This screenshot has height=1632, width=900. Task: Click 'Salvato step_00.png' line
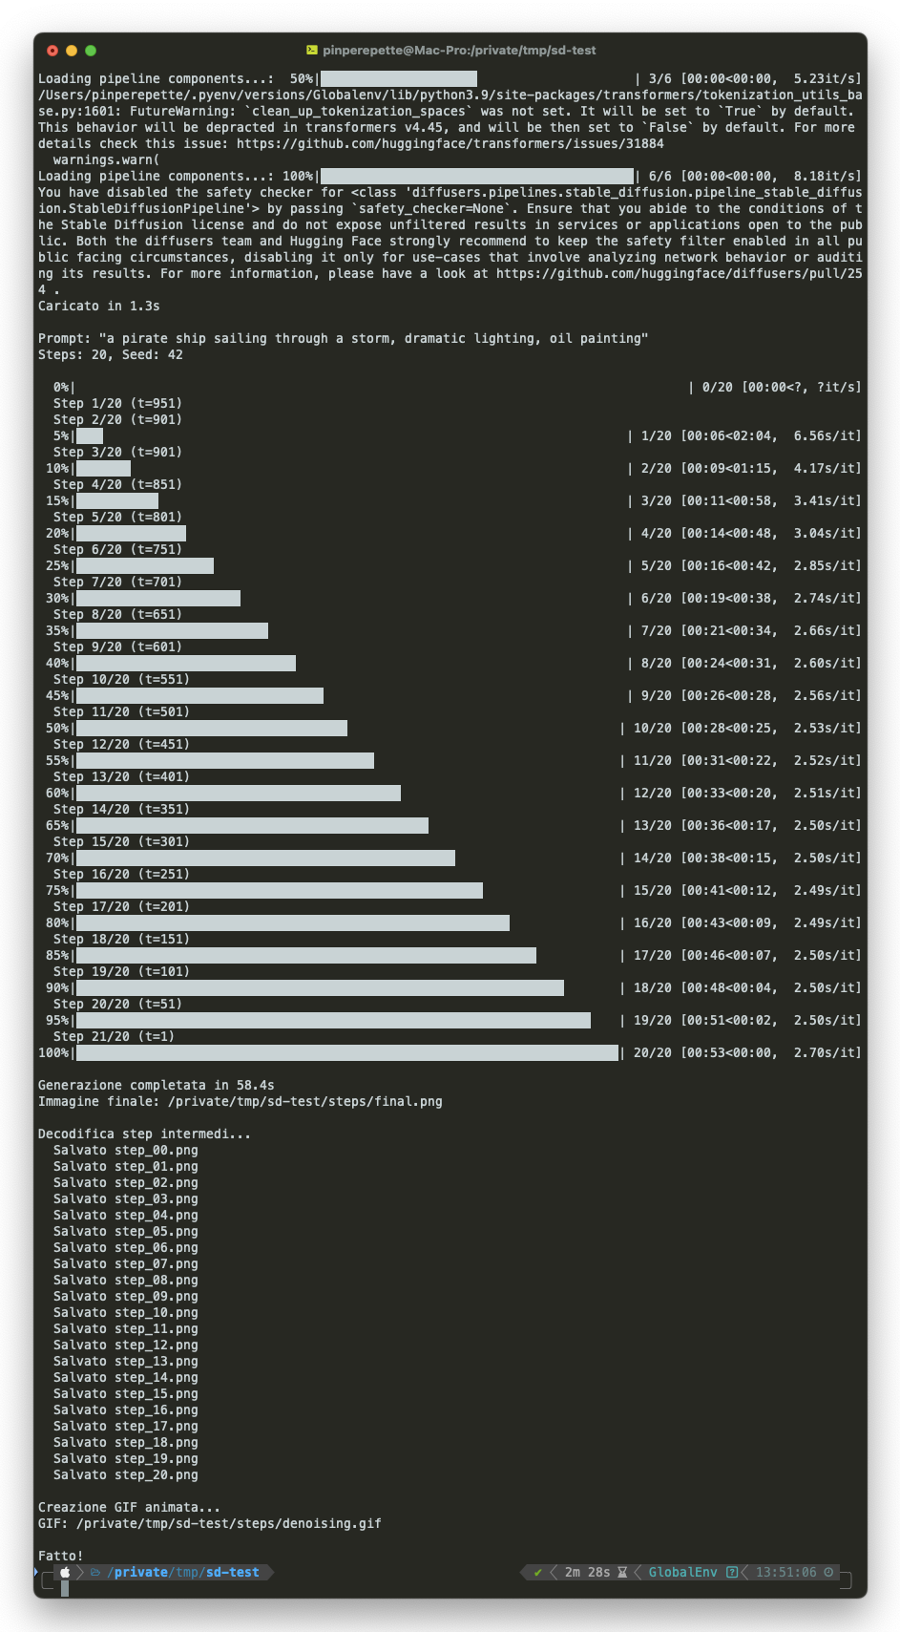126,1150
